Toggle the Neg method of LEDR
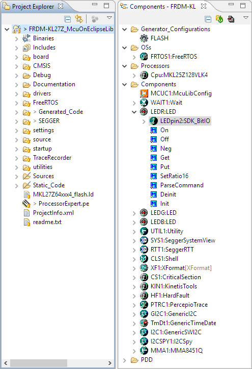The image size is (252, 369). pyautogui.click(x=154, y=149)
